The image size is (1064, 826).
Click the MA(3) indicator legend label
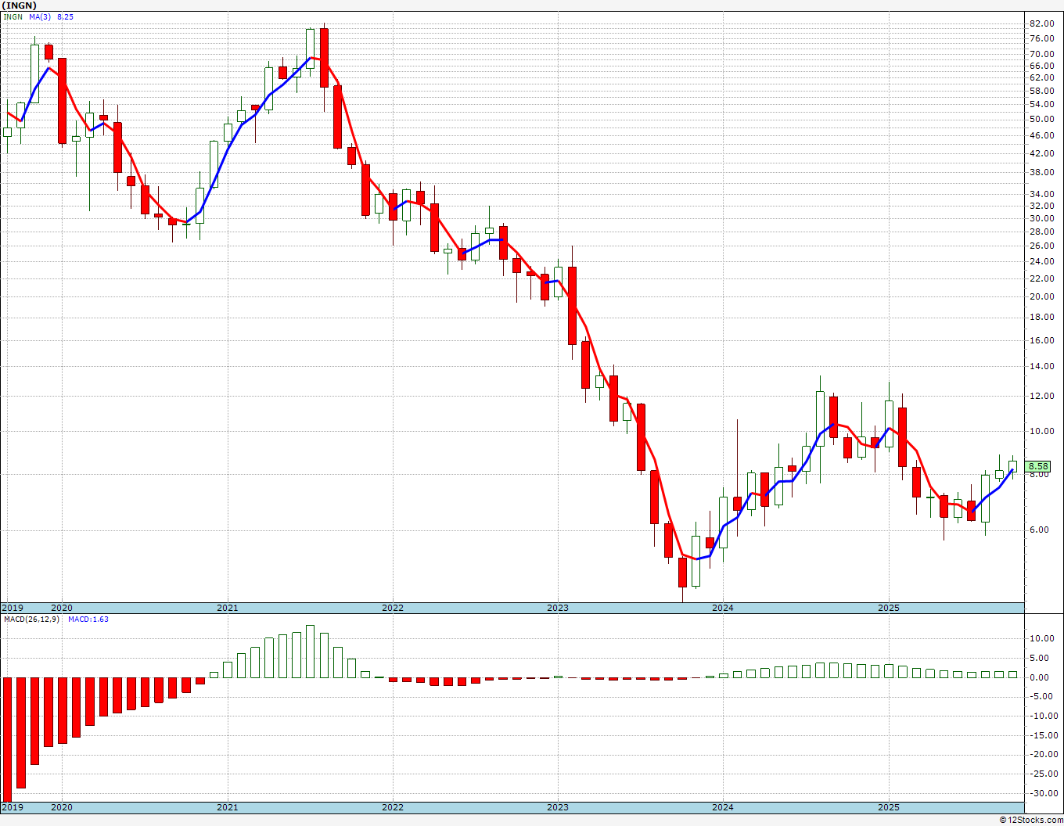[40, 16]
